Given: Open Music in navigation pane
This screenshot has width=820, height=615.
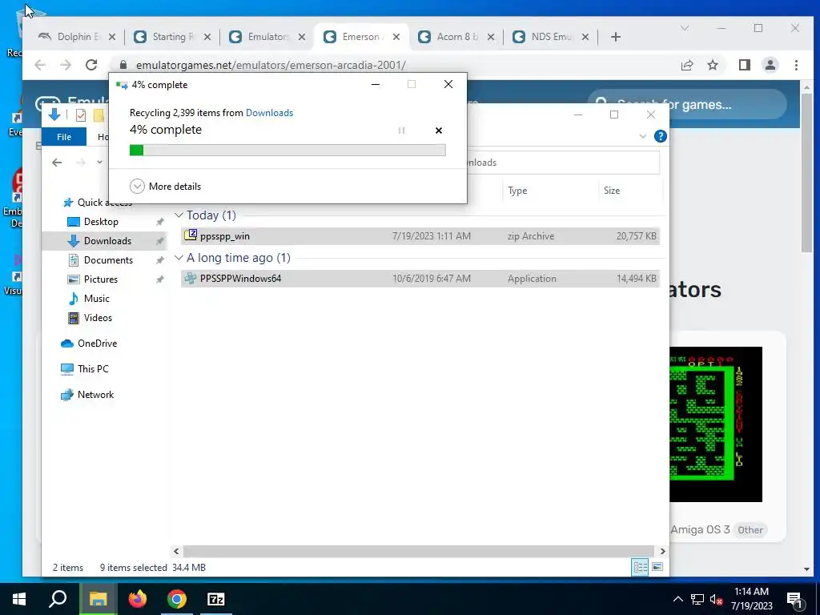Looking at the screenshot, I should click(x=96, y=299).
